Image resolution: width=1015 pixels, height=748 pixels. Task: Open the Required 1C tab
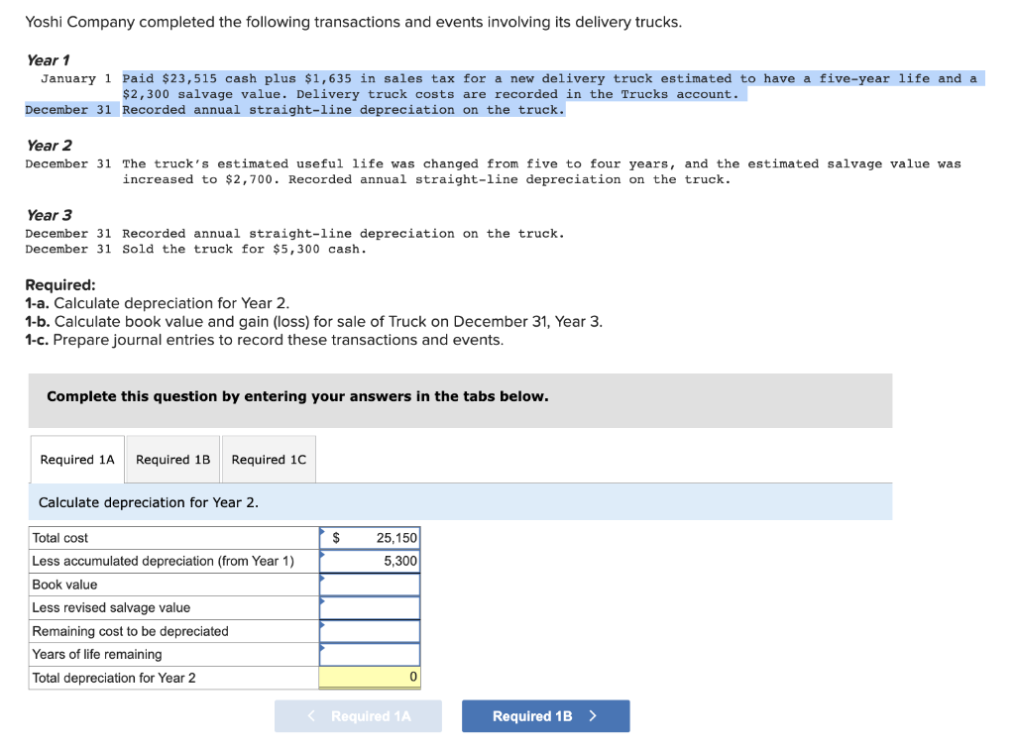269,460
